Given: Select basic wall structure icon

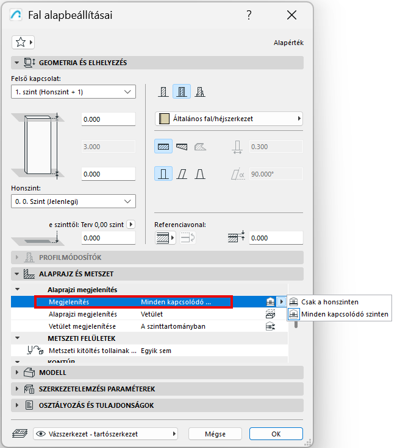Looking at the screenshot, I should pyautogui.click(x=163, y=92).
